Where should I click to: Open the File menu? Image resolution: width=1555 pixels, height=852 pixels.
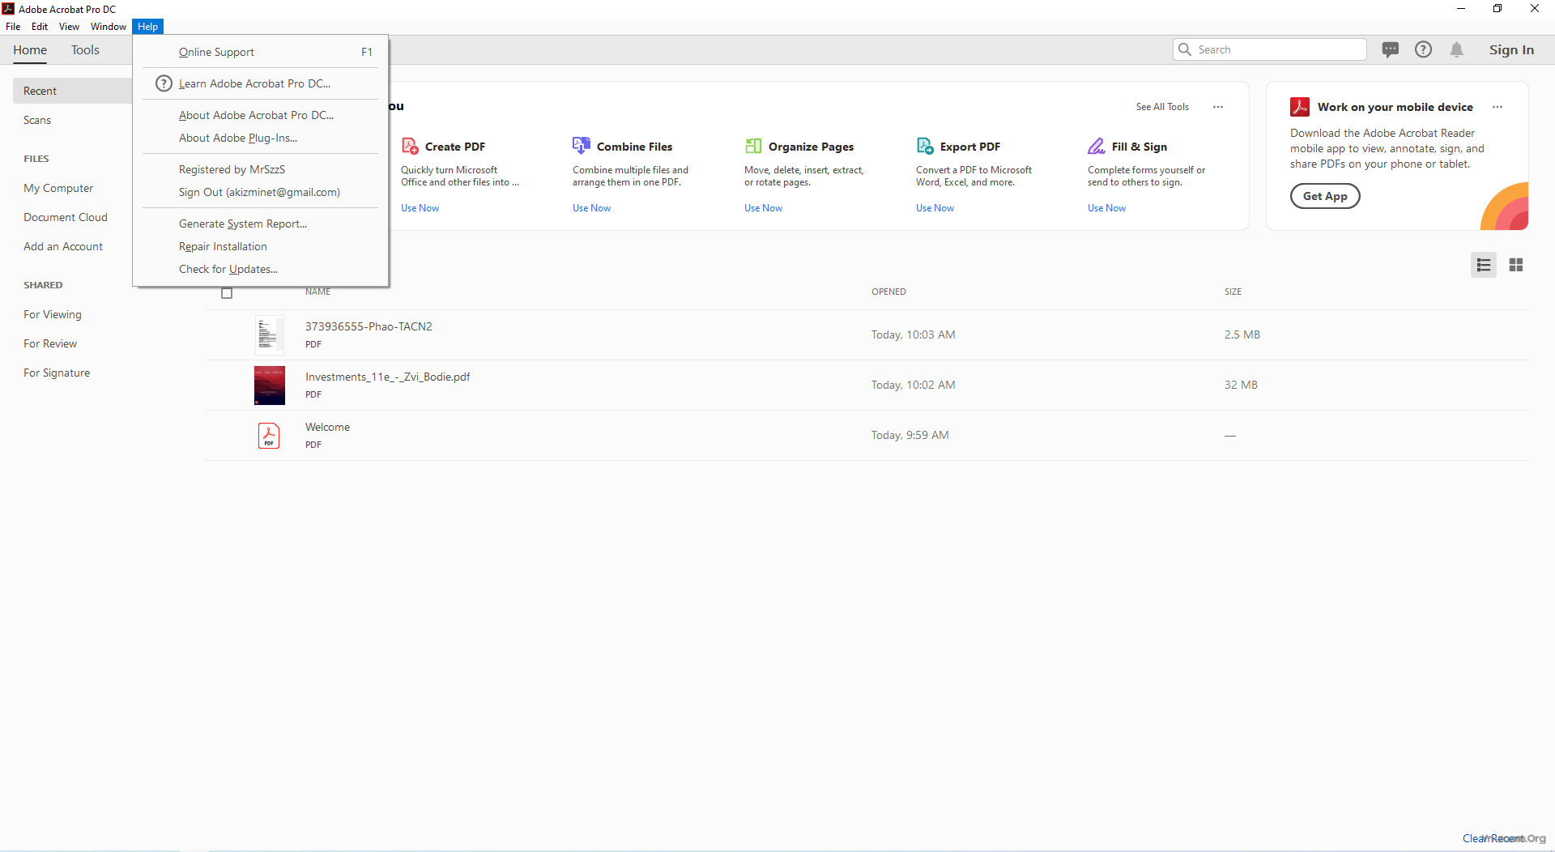(x=13, y=27)
